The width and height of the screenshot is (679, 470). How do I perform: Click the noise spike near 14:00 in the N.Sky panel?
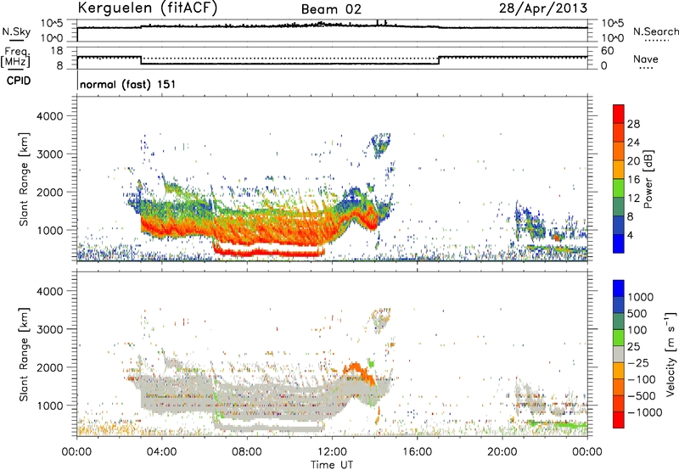pos(378,22)
